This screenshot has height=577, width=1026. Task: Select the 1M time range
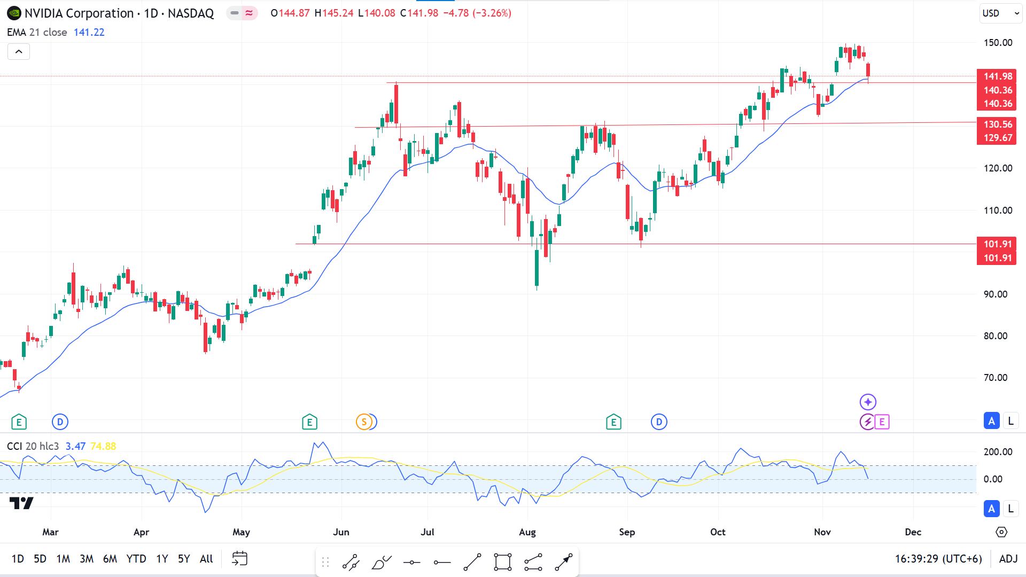[63, 559]
